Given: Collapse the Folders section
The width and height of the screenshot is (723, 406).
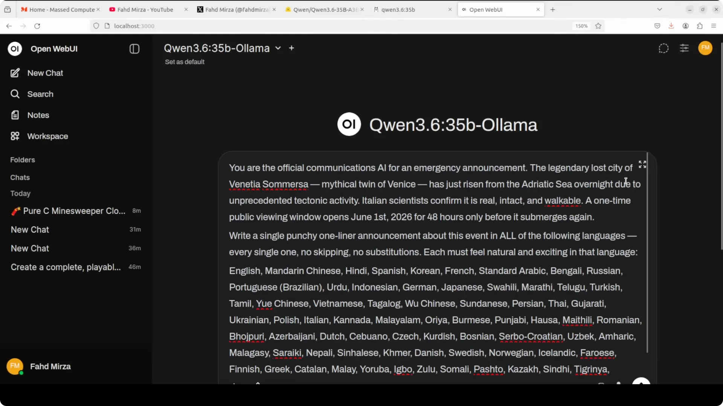Looking at the screenshot, I should click(23, 160).
